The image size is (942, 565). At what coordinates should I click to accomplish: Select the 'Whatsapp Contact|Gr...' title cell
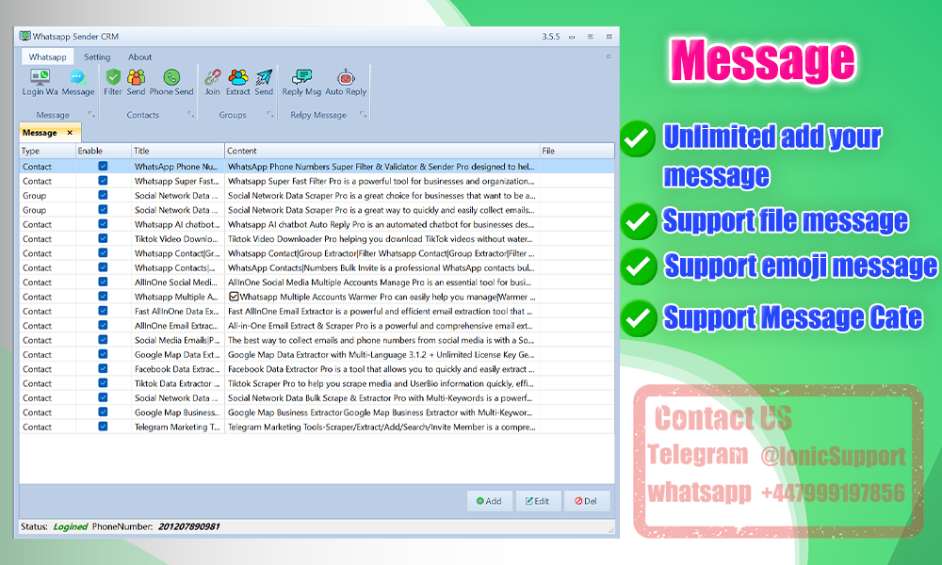click(x=178, y=253)
